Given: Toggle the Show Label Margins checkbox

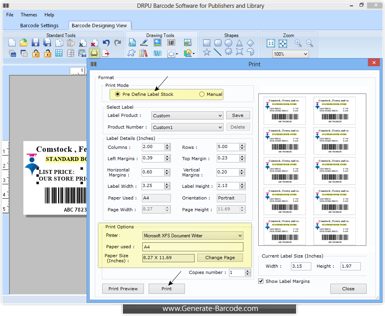Looking at the screenshot, I should point(261,281).
